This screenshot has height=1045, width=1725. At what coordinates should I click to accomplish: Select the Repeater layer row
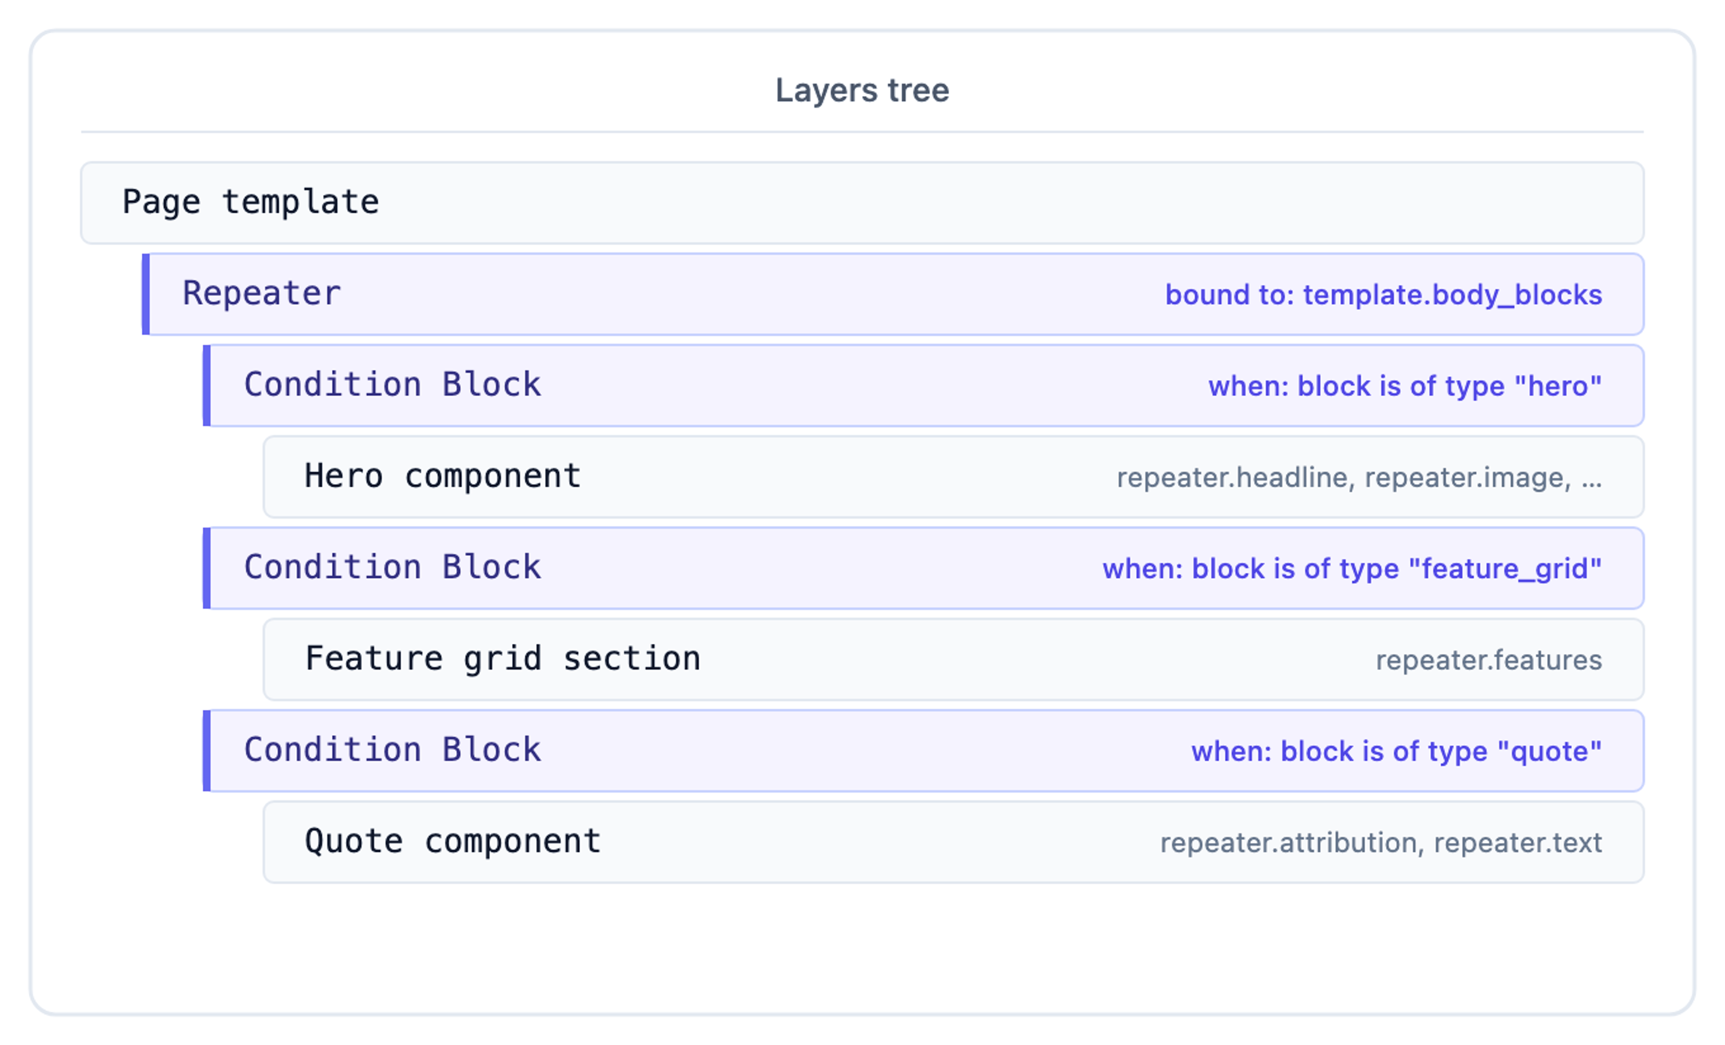[x=893, y=294]
